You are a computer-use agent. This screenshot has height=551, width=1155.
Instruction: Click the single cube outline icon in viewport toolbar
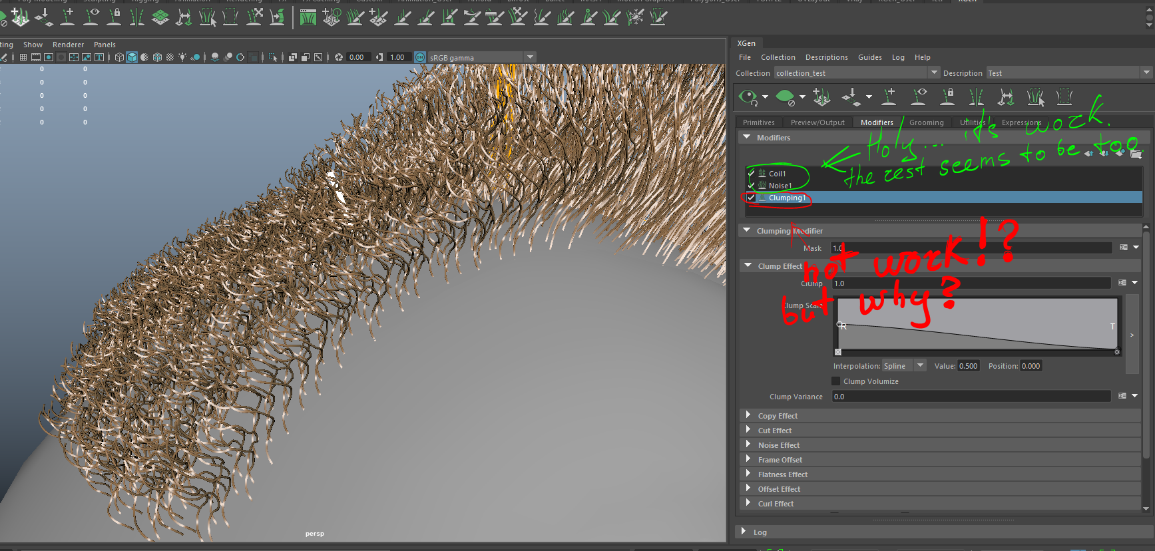point(119,57)
